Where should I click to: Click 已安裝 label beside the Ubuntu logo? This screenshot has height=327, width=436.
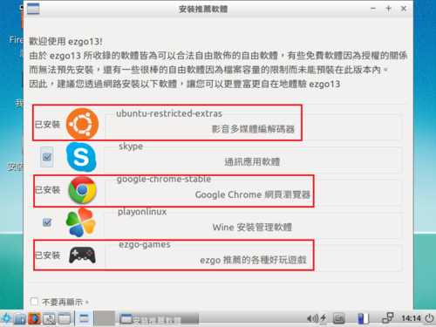tap(47, 125)
